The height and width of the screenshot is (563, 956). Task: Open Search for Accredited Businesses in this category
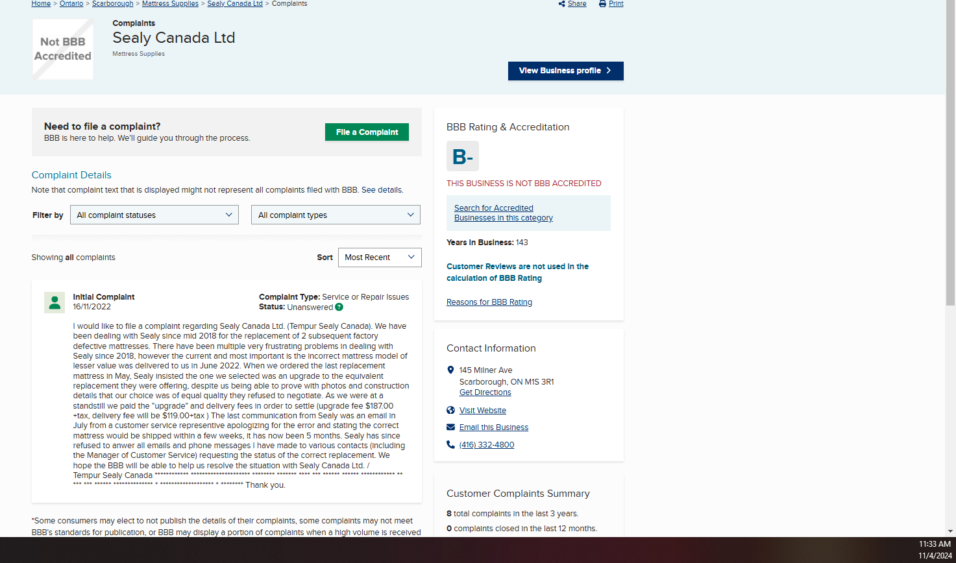coord(504,213)
